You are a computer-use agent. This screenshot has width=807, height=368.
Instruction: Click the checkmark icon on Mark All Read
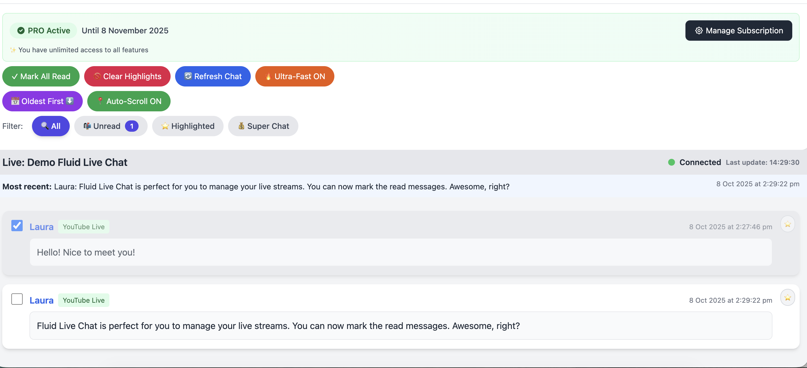point(14,77)
